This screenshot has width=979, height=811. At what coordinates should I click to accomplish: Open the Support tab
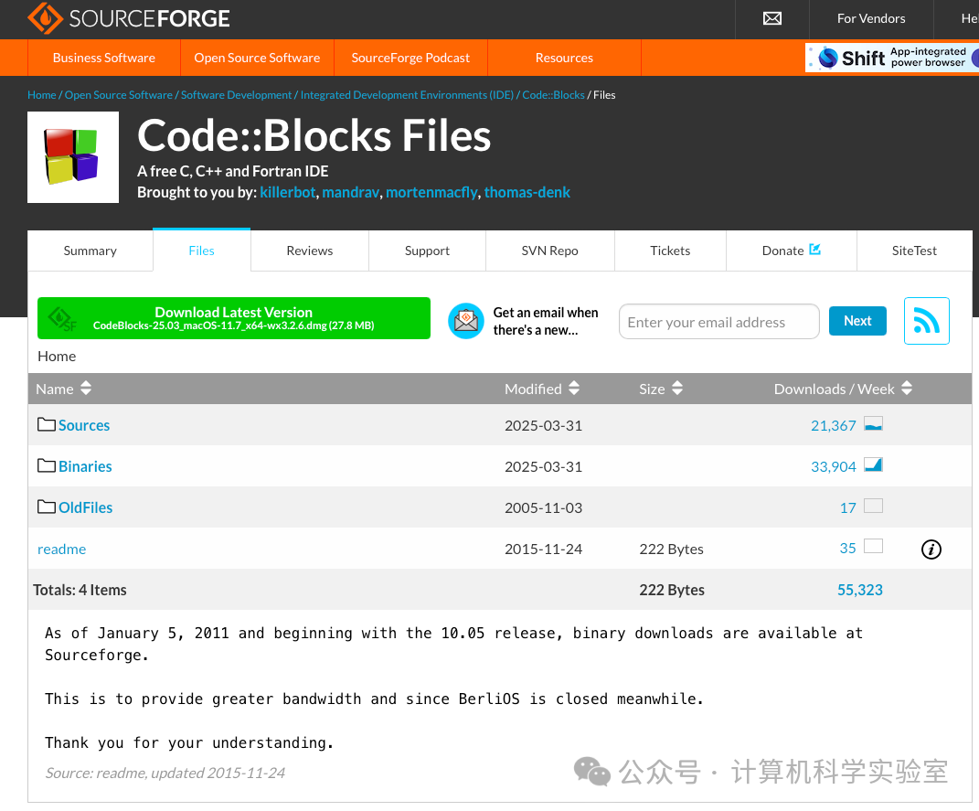point(427,251)
